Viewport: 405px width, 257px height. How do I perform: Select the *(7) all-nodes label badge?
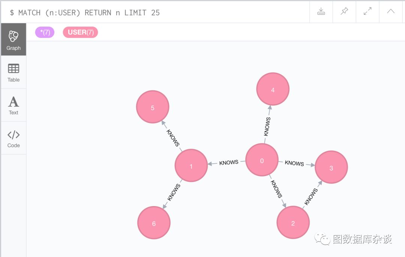[x=45, y=32]
